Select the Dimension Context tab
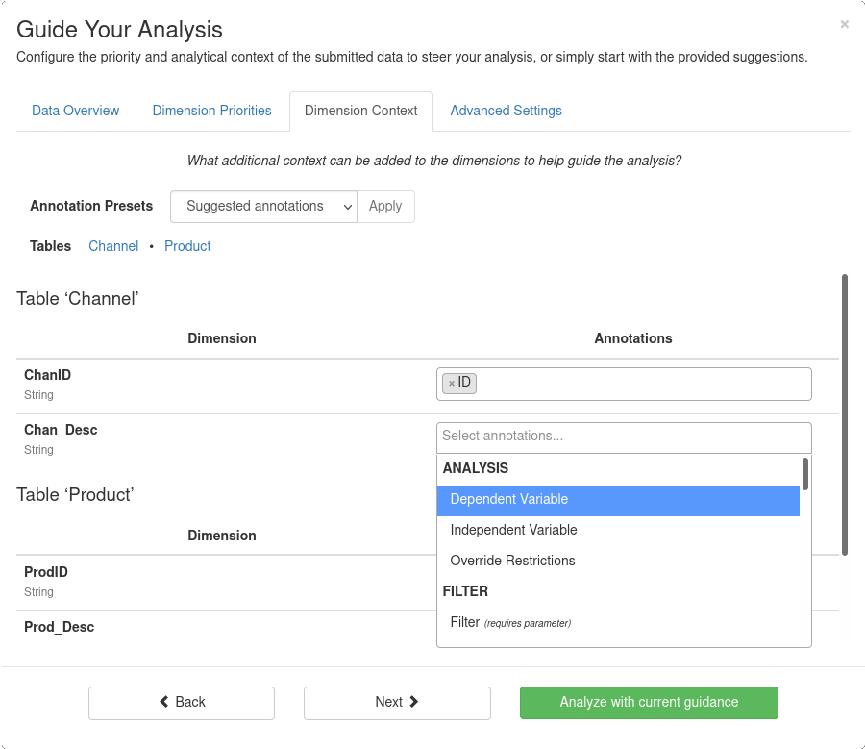Viewport: 865px width, 749px height. pos(360,111)
